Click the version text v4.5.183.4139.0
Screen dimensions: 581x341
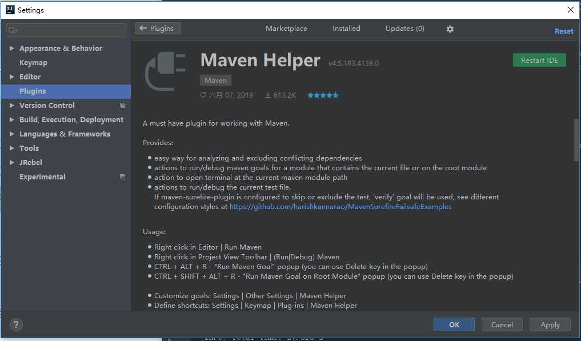coord(354,63)
